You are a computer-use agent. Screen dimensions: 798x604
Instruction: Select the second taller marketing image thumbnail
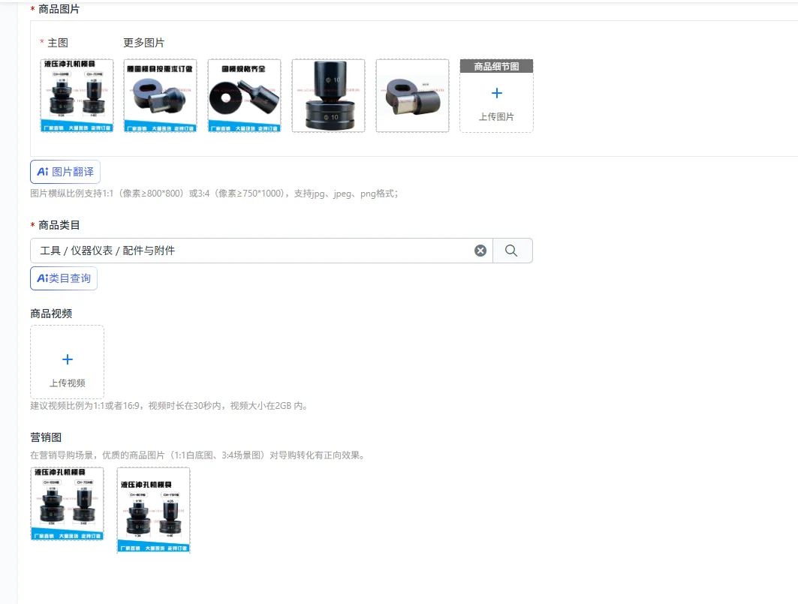point(154,510)
